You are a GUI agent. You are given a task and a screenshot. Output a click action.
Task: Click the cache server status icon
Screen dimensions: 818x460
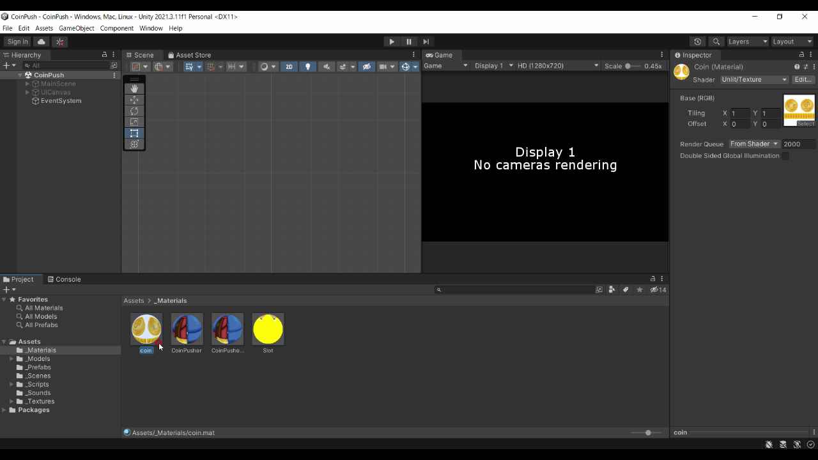pos(783,445)
